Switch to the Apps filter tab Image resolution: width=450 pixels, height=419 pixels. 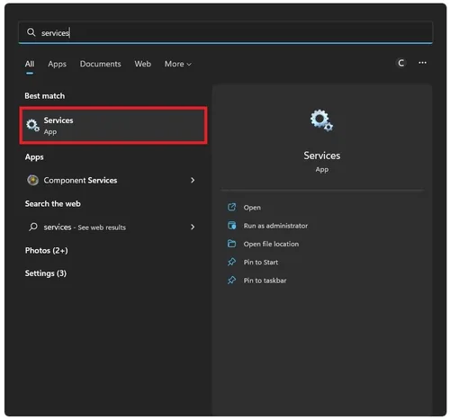pyautogui.click(x=57, y=64)
